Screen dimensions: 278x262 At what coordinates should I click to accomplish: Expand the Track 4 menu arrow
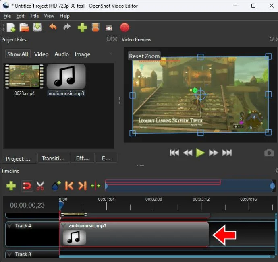pyautogui.click(x=10, y=225)
